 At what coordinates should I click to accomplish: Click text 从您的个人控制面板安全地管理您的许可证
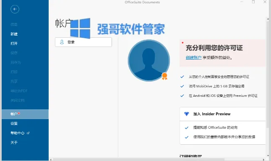pos(219,77)
